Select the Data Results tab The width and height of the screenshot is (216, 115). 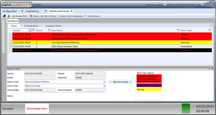(x=12, y=21)
